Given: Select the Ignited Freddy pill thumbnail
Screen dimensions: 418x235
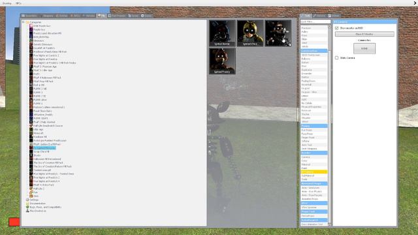Looking at the screenshot, I should 222,61.
